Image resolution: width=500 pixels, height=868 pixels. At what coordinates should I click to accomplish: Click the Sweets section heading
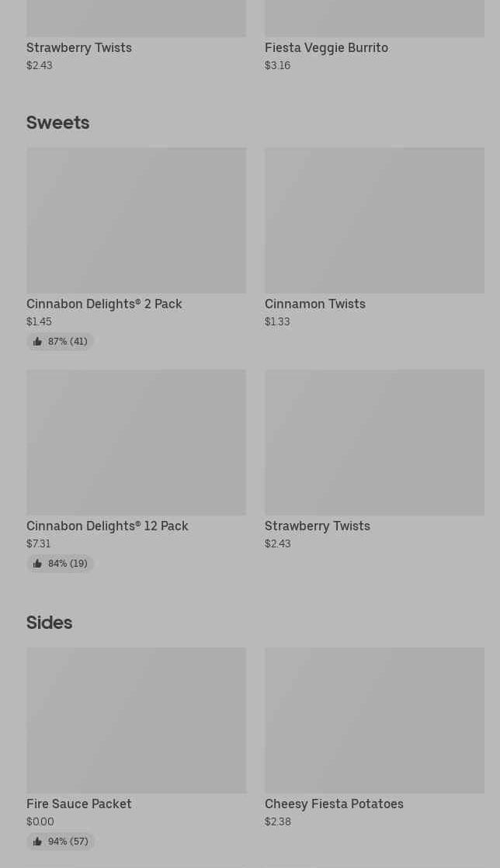pos(58,123)
